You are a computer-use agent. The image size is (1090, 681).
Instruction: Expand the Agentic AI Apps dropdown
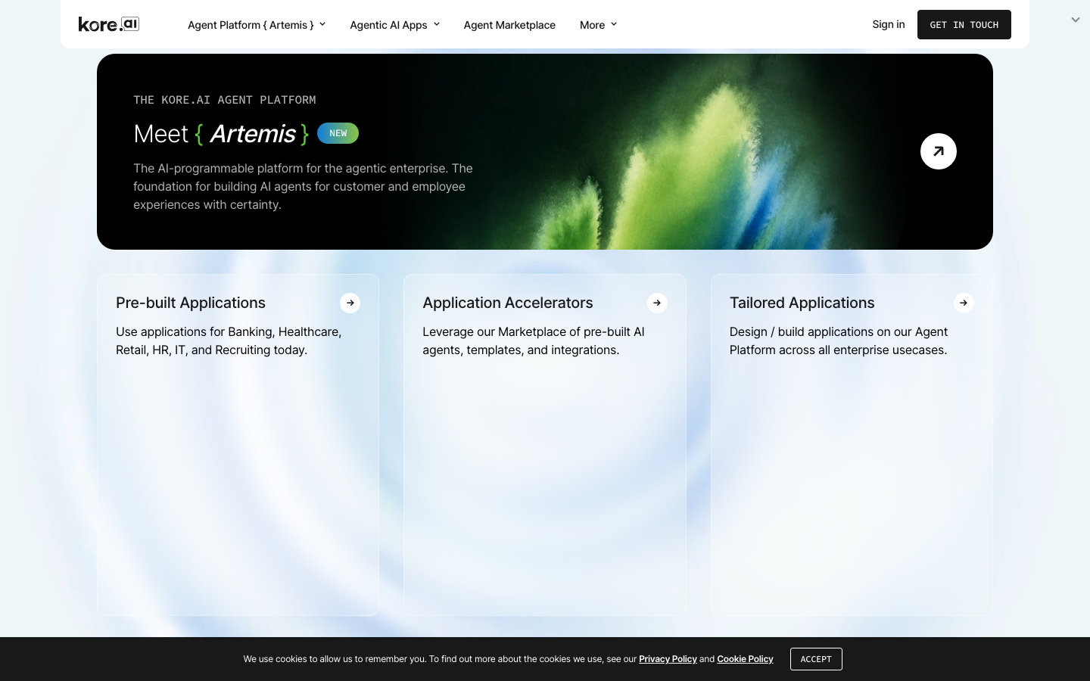pyautogui.click(x=394, y=25)
